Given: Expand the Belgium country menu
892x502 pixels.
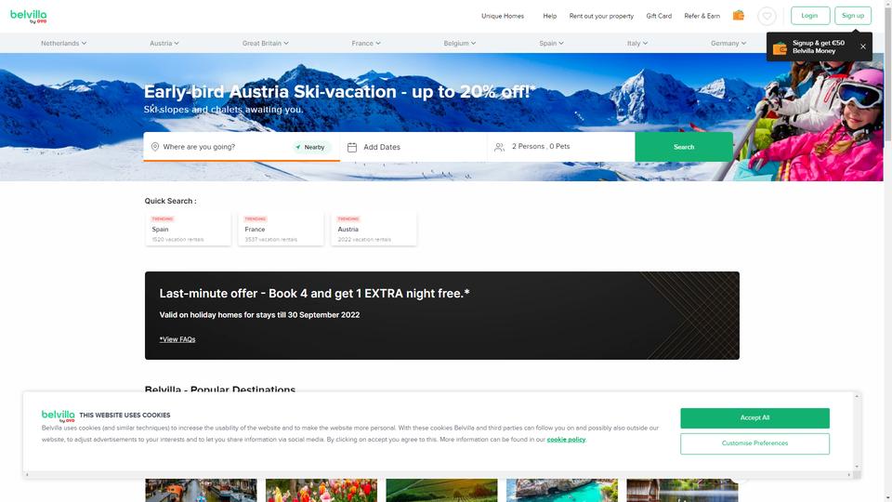Looking at the screenshot, I should (460, 44).
